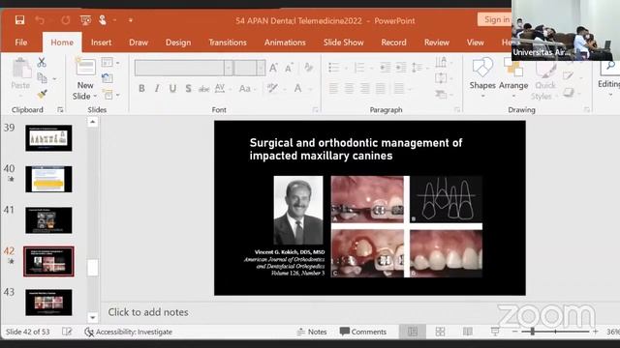Start presentation from beginning icon
The image size is (620, 348).
[85, 19]
